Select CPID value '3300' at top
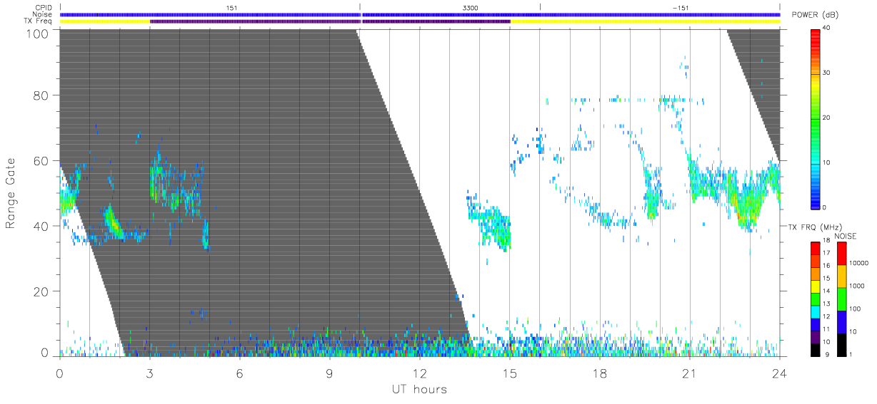The height and width of the screenshot is (404, 877). point(471,7)
